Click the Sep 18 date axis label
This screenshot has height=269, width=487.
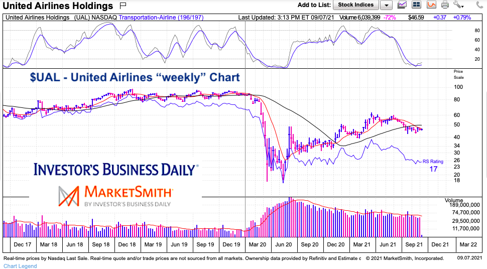click(101, 244)
